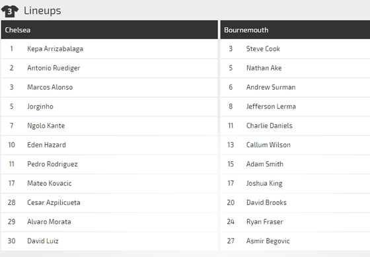Choose Callum Wilson in Bournemouth list
Screen dimensions: 370x257
(x=268, y=145)
